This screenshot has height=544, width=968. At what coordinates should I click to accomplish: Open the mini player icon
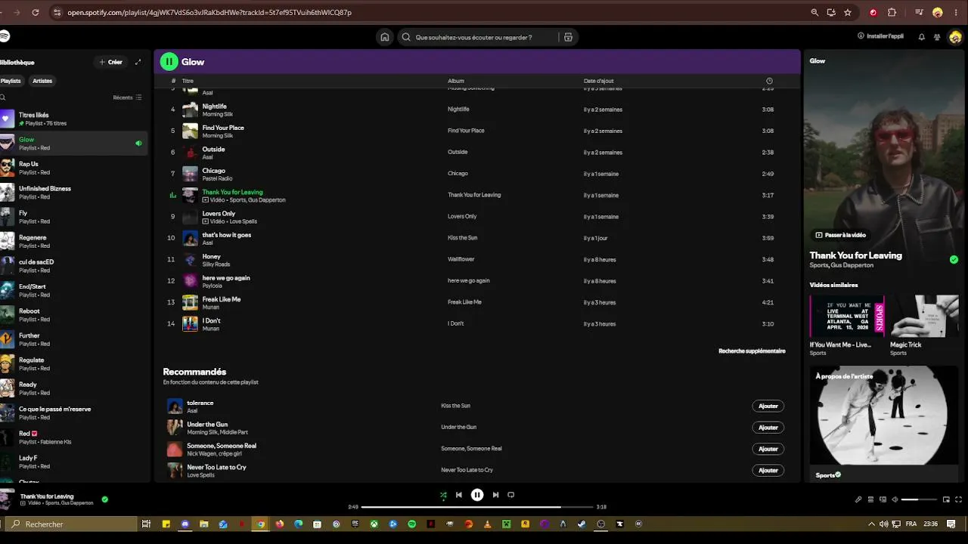(x=946, y=499)
